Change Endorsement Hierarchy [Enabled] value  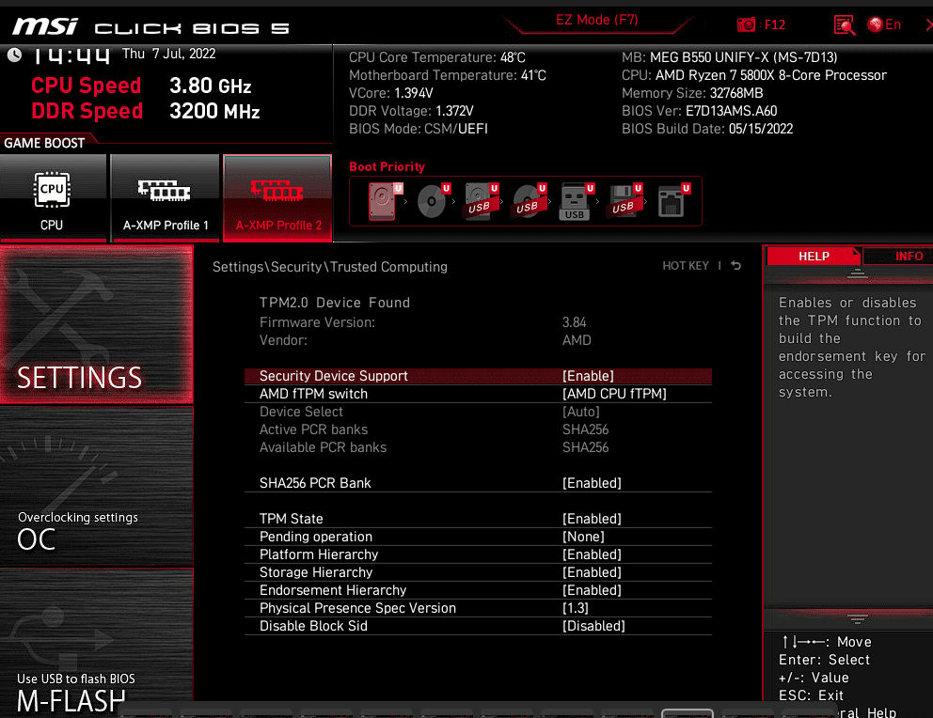[x=592, y=590]
